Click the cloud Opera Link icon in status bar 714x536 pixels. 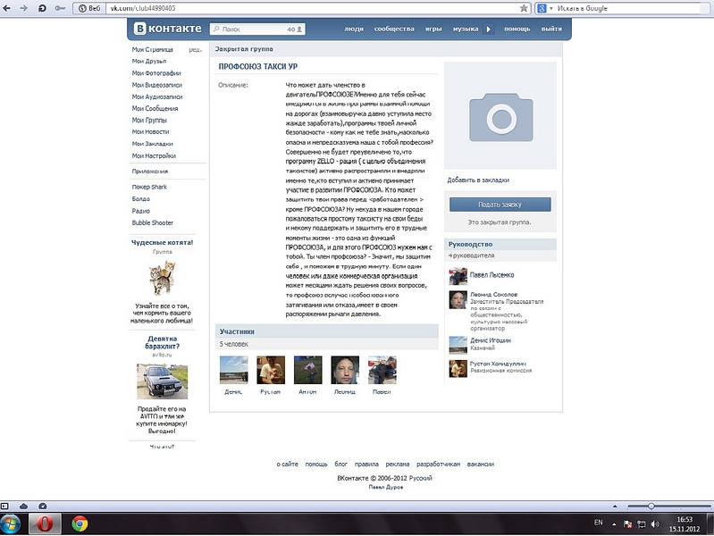point(23,506)
